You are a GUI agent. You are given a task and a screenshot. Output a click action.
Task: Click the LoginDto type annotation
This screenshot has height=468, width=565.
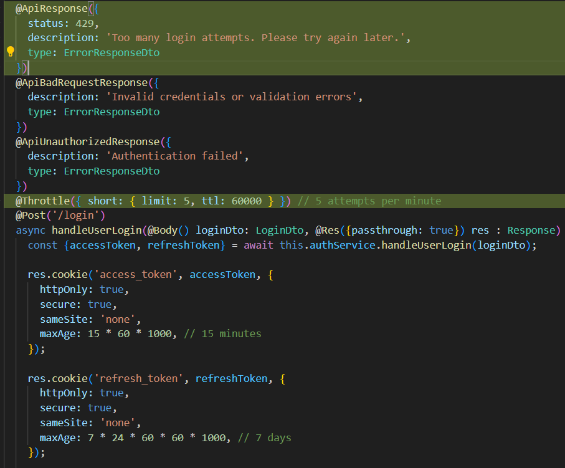(x=280, y=231)
